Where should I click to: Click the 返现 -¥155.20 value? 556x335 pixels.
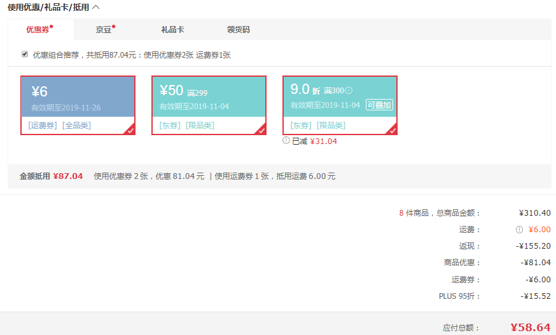click(533, 246)
